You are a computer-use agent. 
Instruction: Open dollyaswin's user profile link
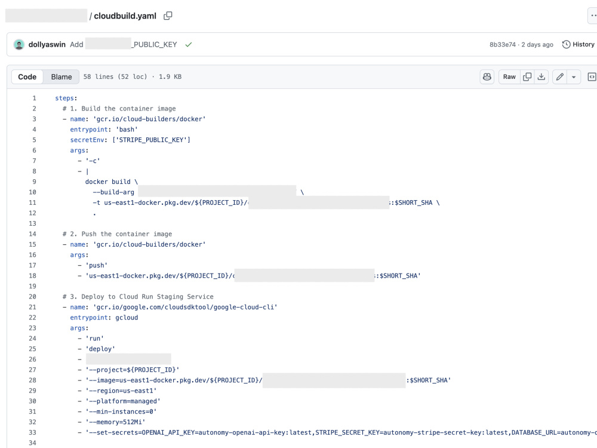click(x=47, y=45)
